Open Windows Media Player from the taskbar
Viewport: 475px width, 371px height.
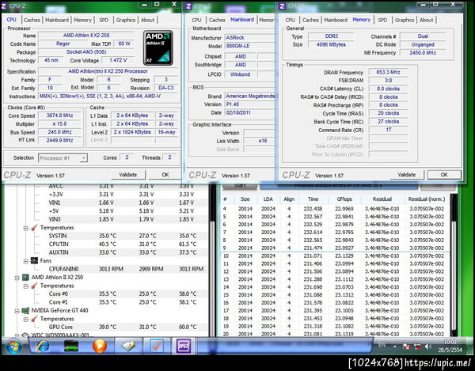[x=100, y=346]
